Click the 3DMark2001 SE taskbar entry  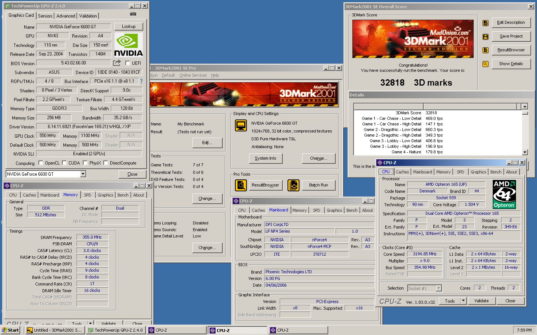pos(54,330)
